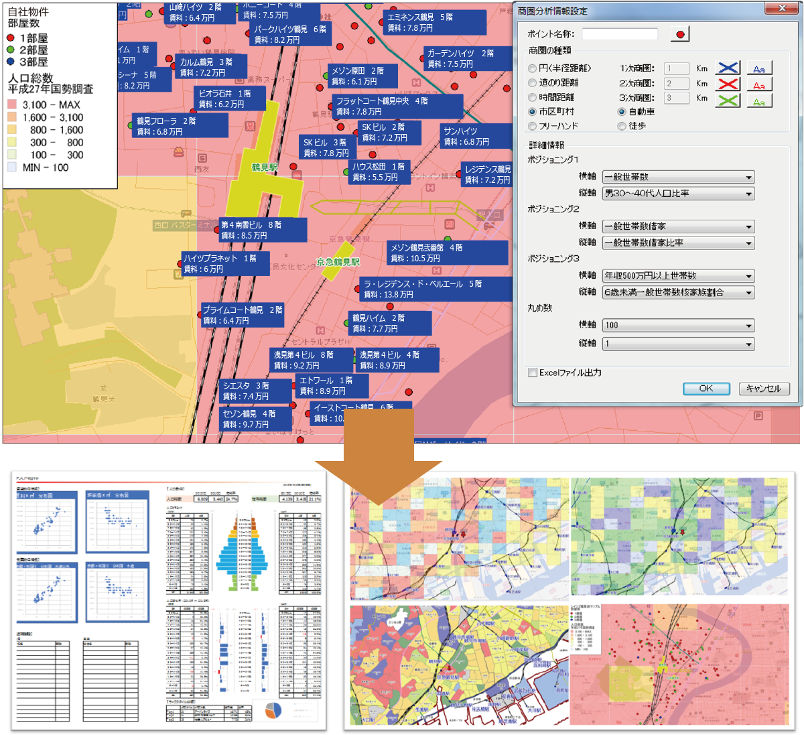804x735 pixels.
Task: Click the 鶴見駅 station marker on map
Action: [264, 168]
